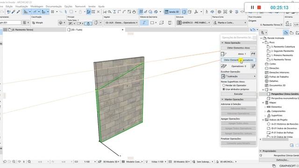
Task: Click the Obter Elementos Operadores button
Action: coord(238,60)
